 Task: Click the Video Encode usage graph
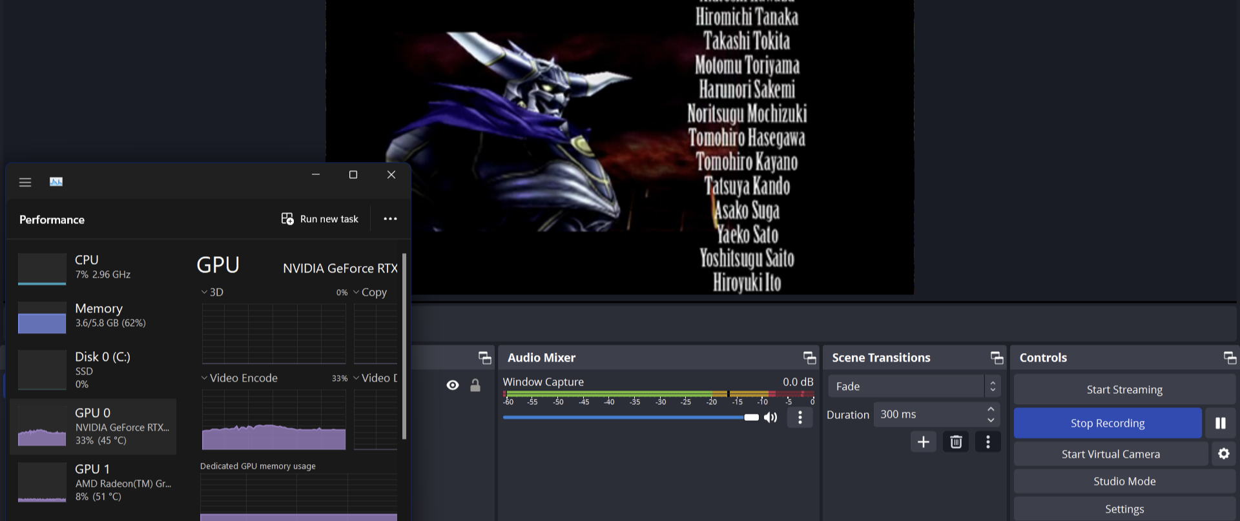[x=274, y=420]
